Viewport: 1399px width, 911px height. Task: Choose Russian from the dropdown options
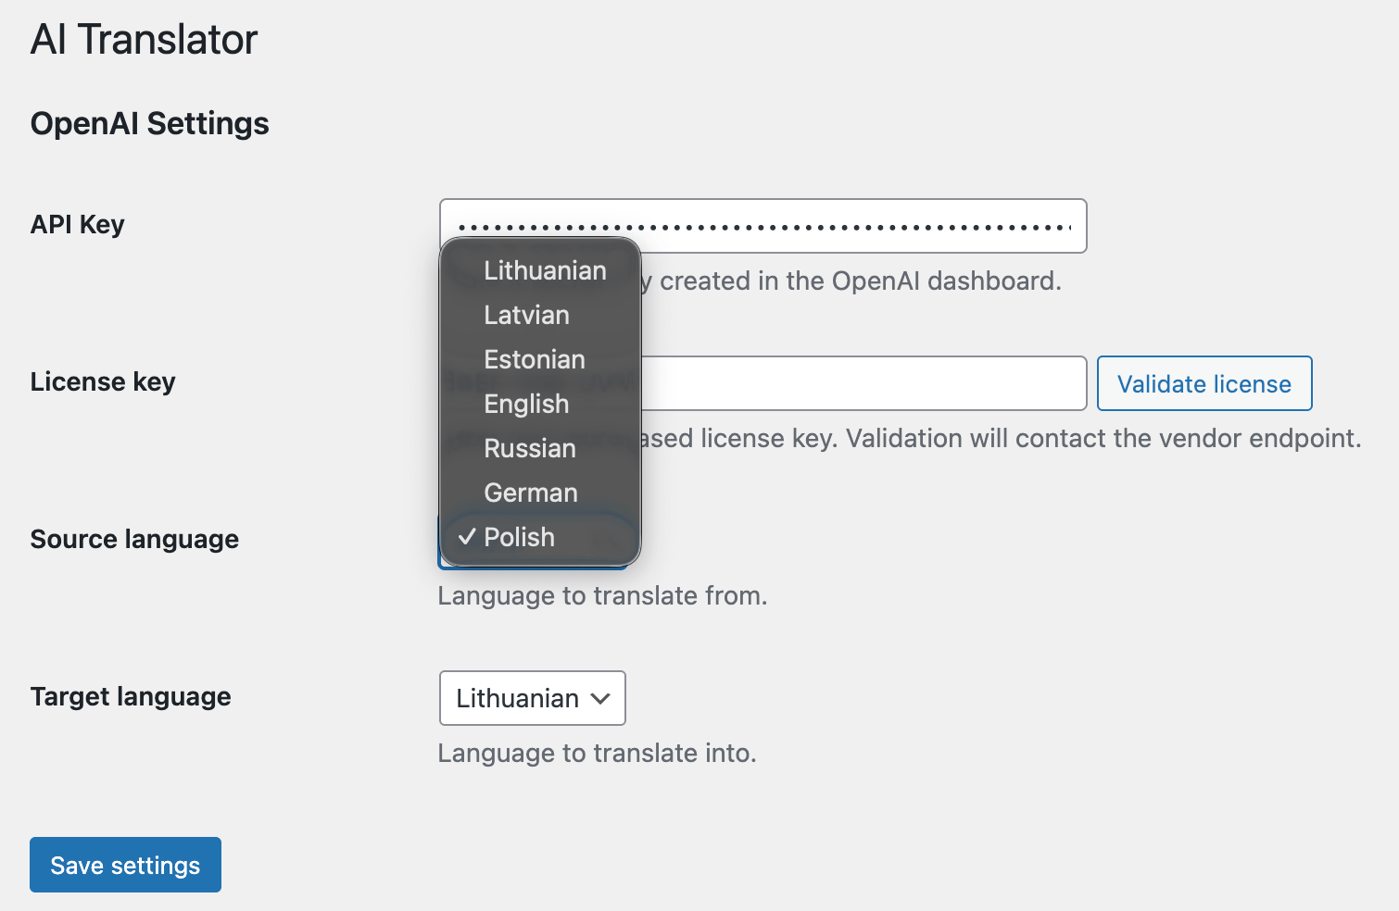click(529, 448)
